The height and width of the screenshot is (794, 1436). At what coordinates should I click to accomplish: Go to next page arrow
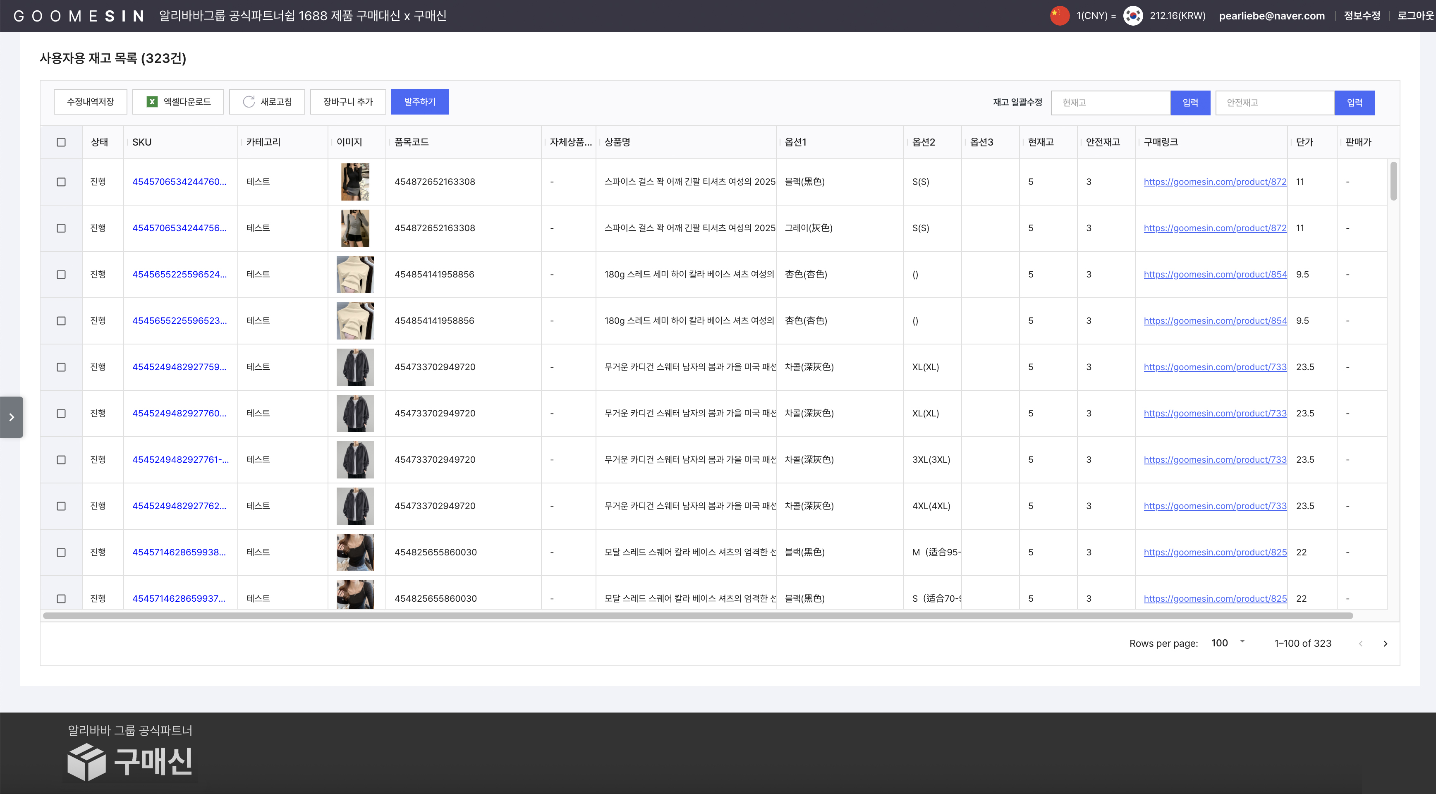[1385, 643]
